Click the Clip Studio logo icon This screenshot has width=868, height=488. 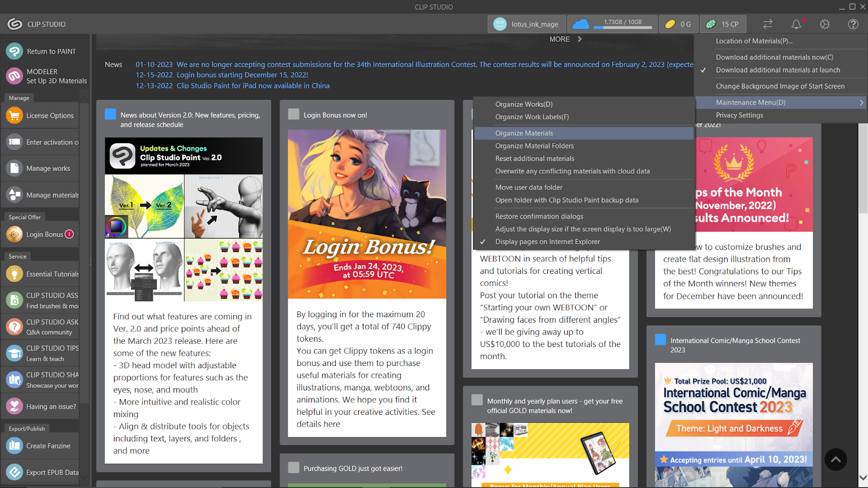pos(15,24)
